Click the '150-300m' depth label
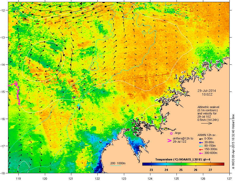The width and height of the screenshot is (235, 181). [x=211, y=149]
